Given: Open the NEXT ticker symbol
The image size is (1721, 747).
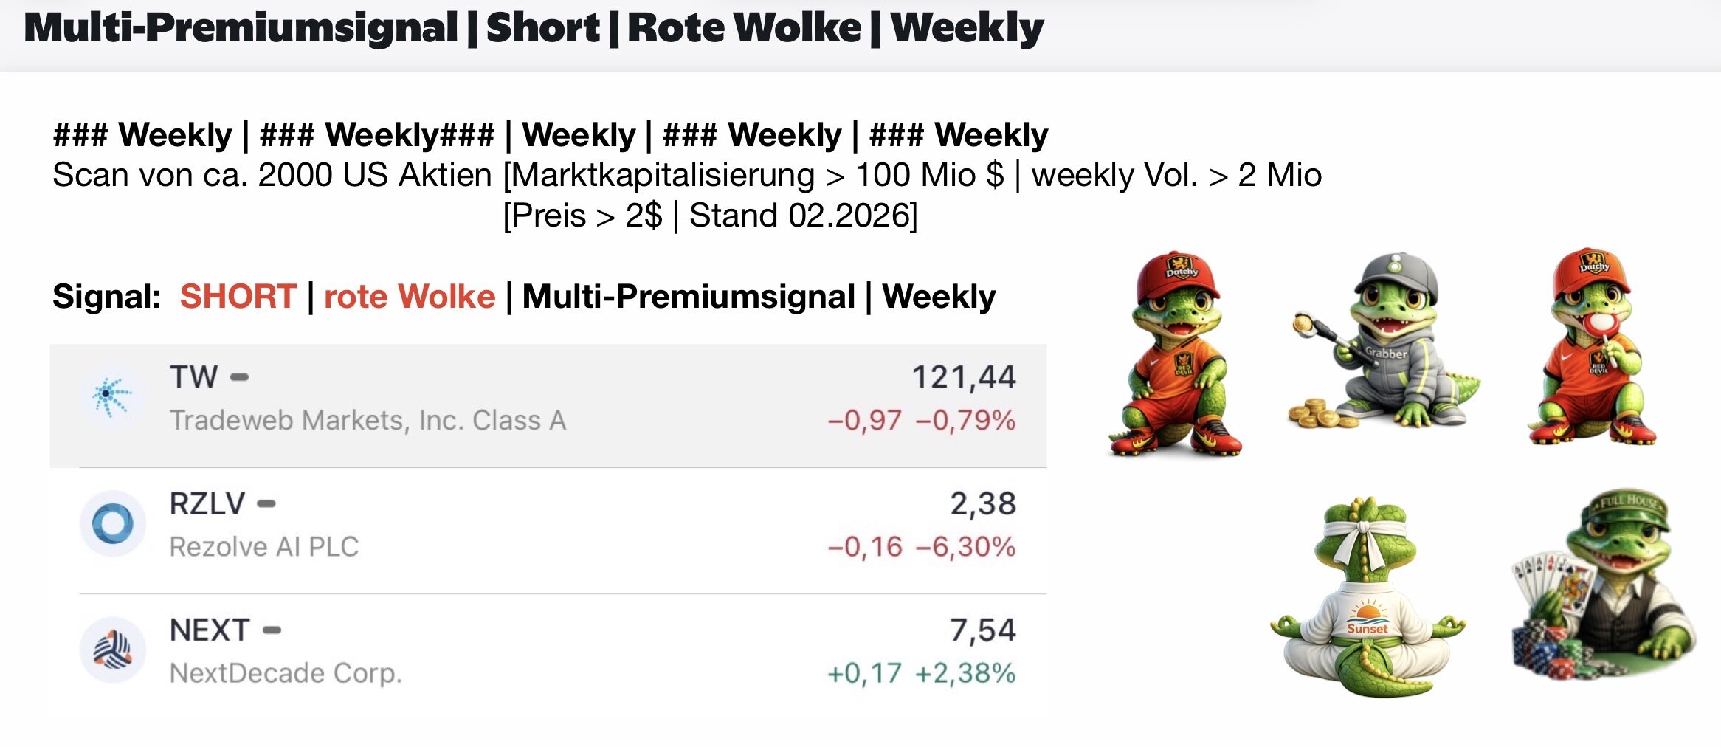Looking at the screenshot, I should click(210, 630).
